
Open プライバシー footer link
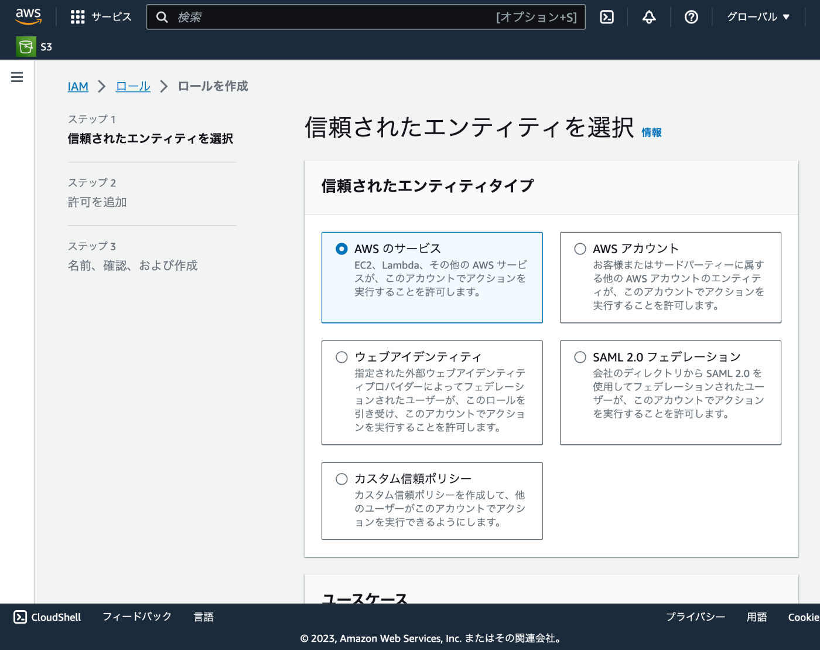[x=695, y=617]
